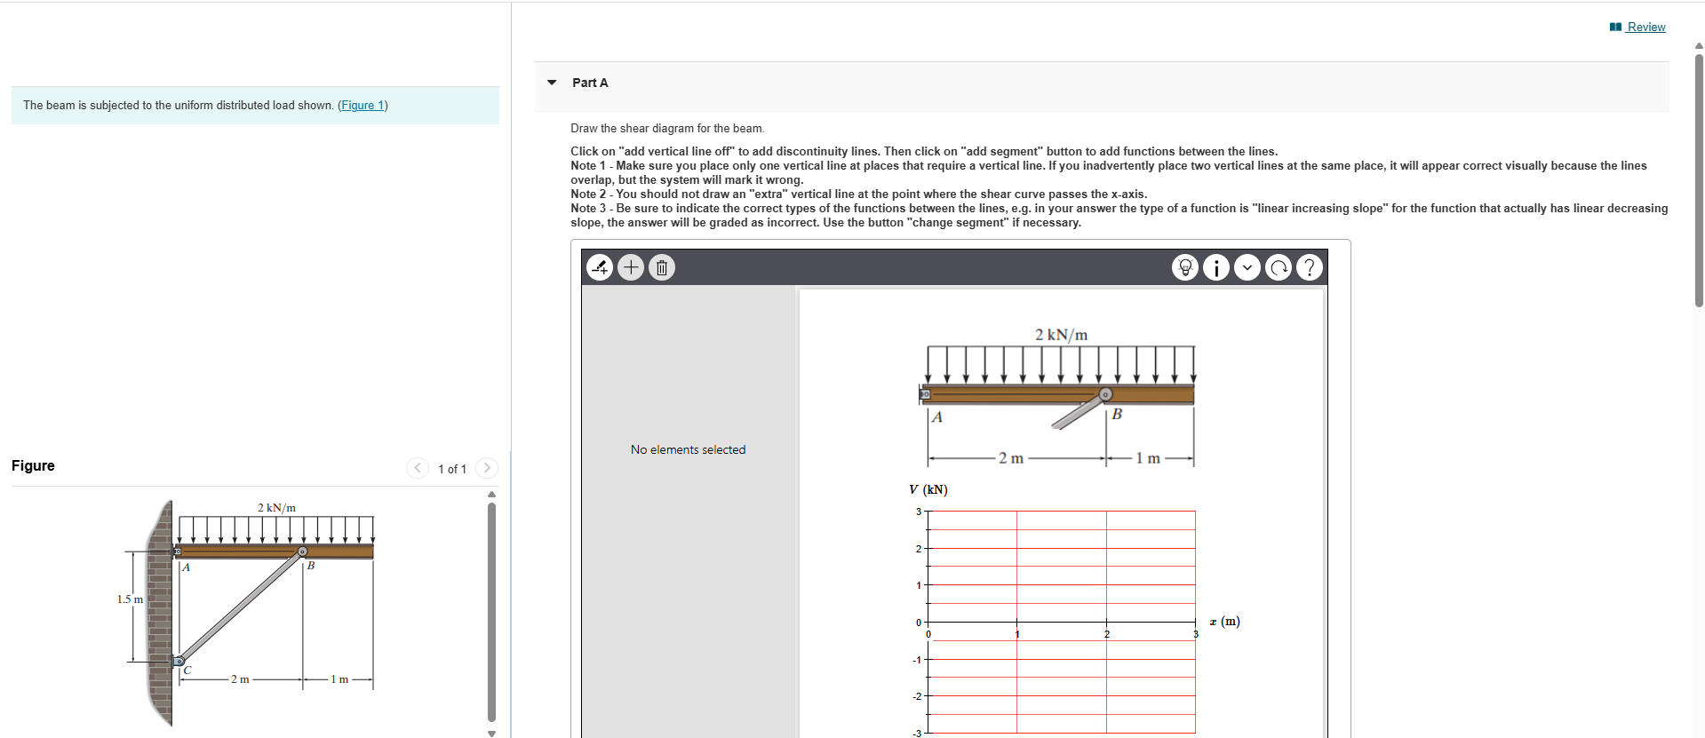Collapse the Part A section
The image size is (1705, 738).
(x=552, y=83)
